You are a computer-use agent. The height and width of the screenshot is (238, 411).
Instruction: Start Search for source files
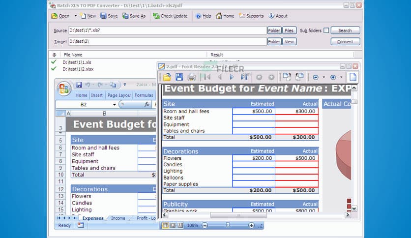click(x=345, y=30)
